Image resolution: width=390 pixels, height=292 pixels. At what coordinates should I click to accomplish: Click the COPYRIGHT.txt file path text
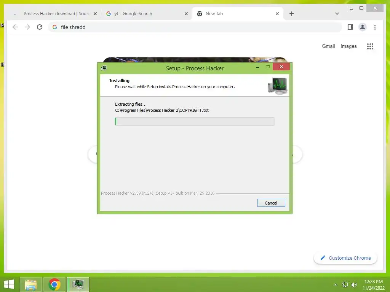click(162, 110)
